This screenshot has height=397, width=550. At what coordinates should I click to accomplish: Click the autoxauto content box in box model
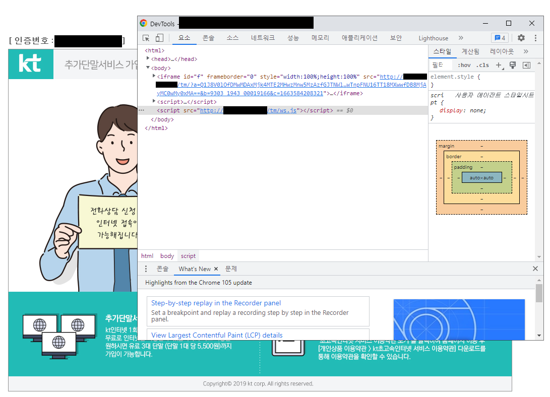[x=481, y=178]
